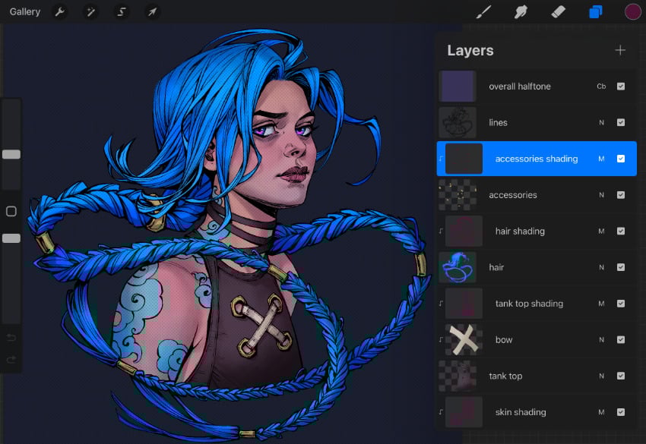Select the bow layer thumbnail

[x=464, y=340]
